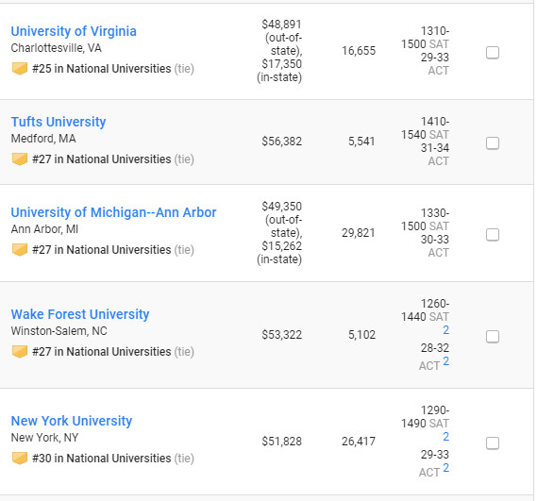Check the compare box for Tufts University
The image size is (537, 501).
click(x=493, y=143)
